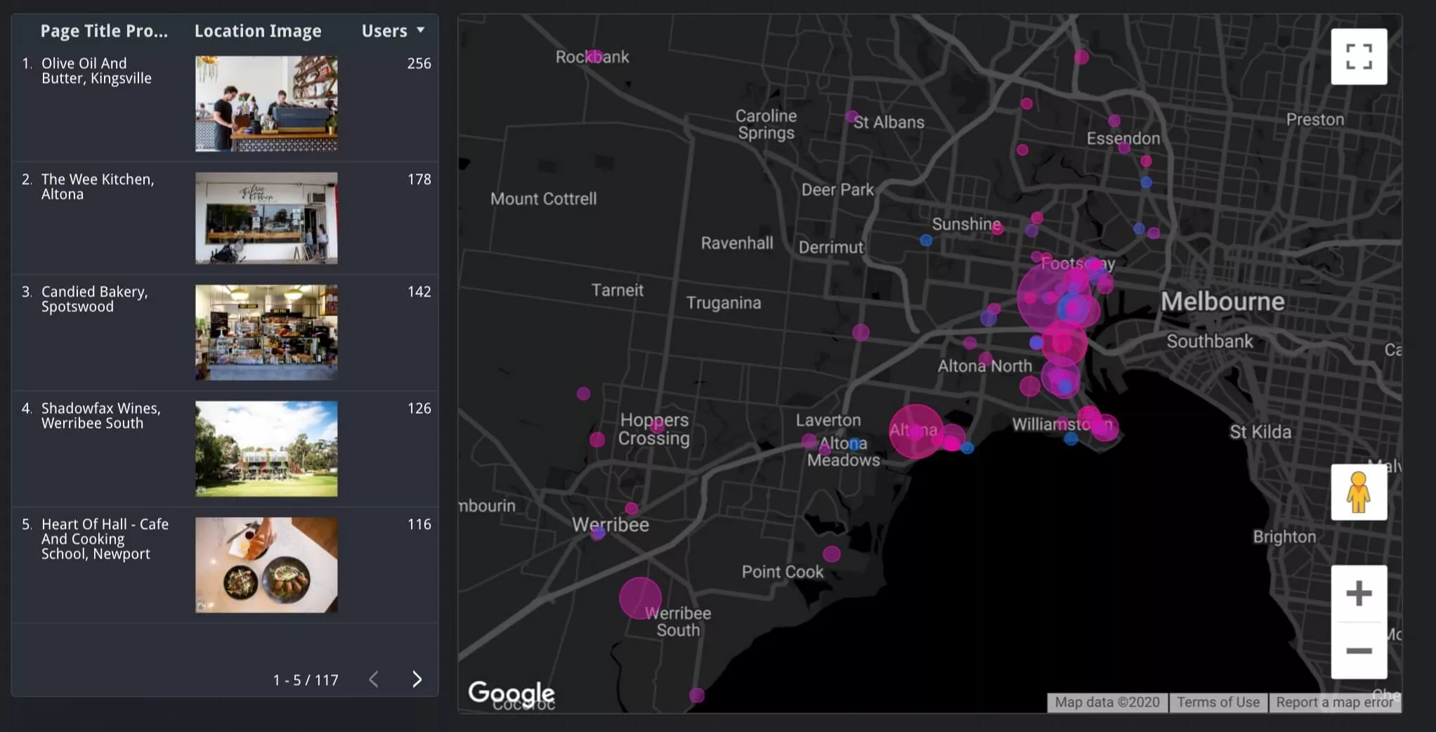Click the Map data ©2020 label
The image size is (1436, 732).
coord(1107,702)
